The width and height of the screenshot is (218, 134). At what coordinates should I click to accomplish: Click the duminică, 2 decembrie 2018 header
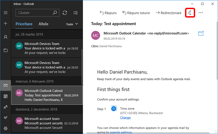[x=47, y=109]
